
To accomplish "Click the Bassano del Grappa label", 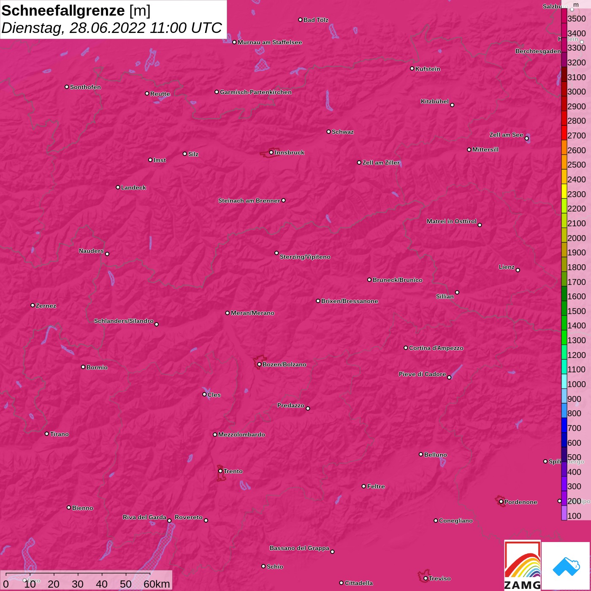I will tap(300, 548).
